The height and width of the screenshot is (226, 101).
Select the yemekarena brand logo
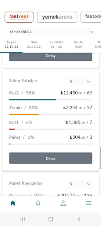click(x=57, y=17)
